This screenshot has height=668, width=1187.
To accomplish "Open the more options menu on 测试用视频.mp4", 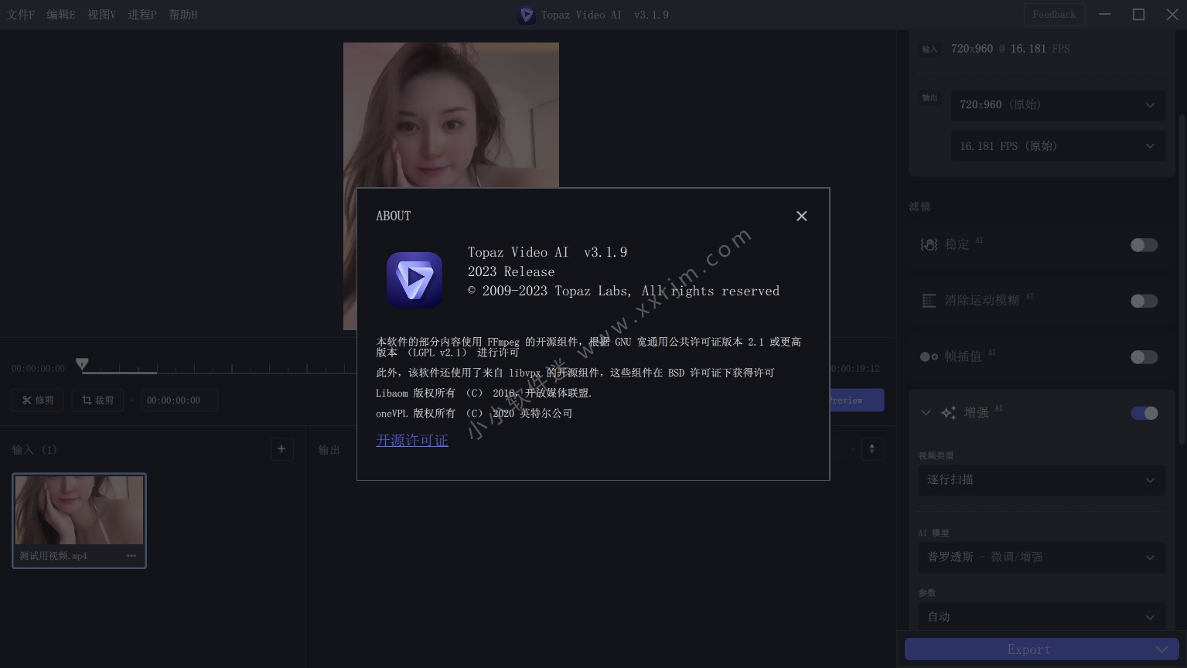I will [131, 556].
